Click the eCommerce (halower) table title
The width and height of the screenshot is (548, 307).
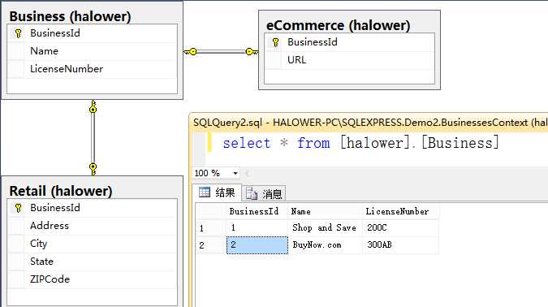click(x=338, y=25)
